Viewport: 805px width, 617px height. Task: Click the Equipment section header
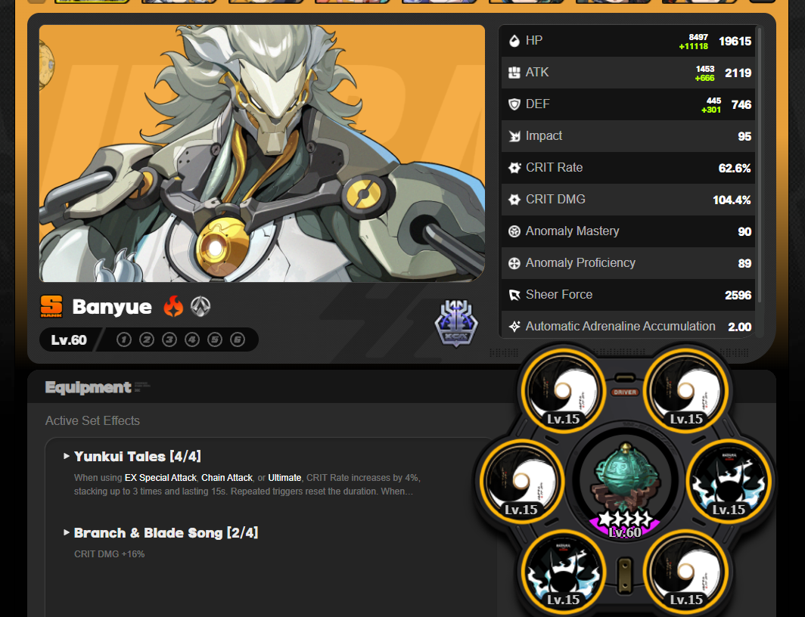tap(88, 387)
